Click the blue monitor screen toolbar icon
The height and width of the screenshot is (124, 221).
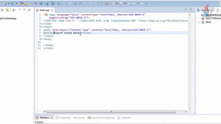click(x=53, y=3)
